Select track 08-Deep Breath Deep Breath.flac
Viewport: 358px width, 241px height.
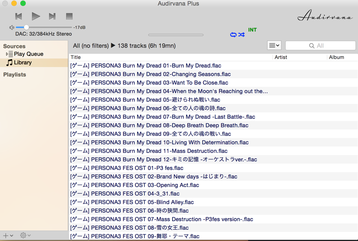coord(213,125)
